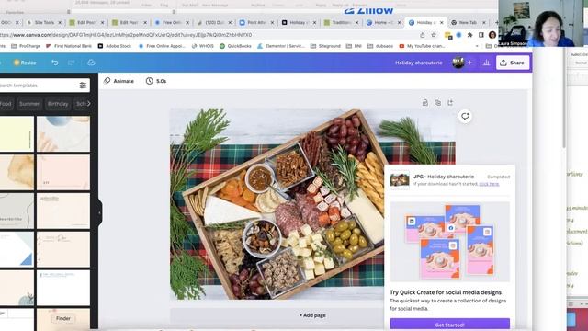
Task: Open the First National Bank bookmark
Action: click(69, 46)
